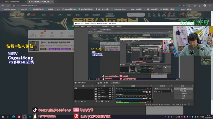
Task: Open Douyu 关注 heart icon
Action: [x=154, y=15]
